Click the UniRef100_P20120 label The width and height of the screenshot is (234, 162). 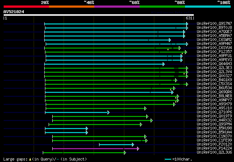(214, 144)
